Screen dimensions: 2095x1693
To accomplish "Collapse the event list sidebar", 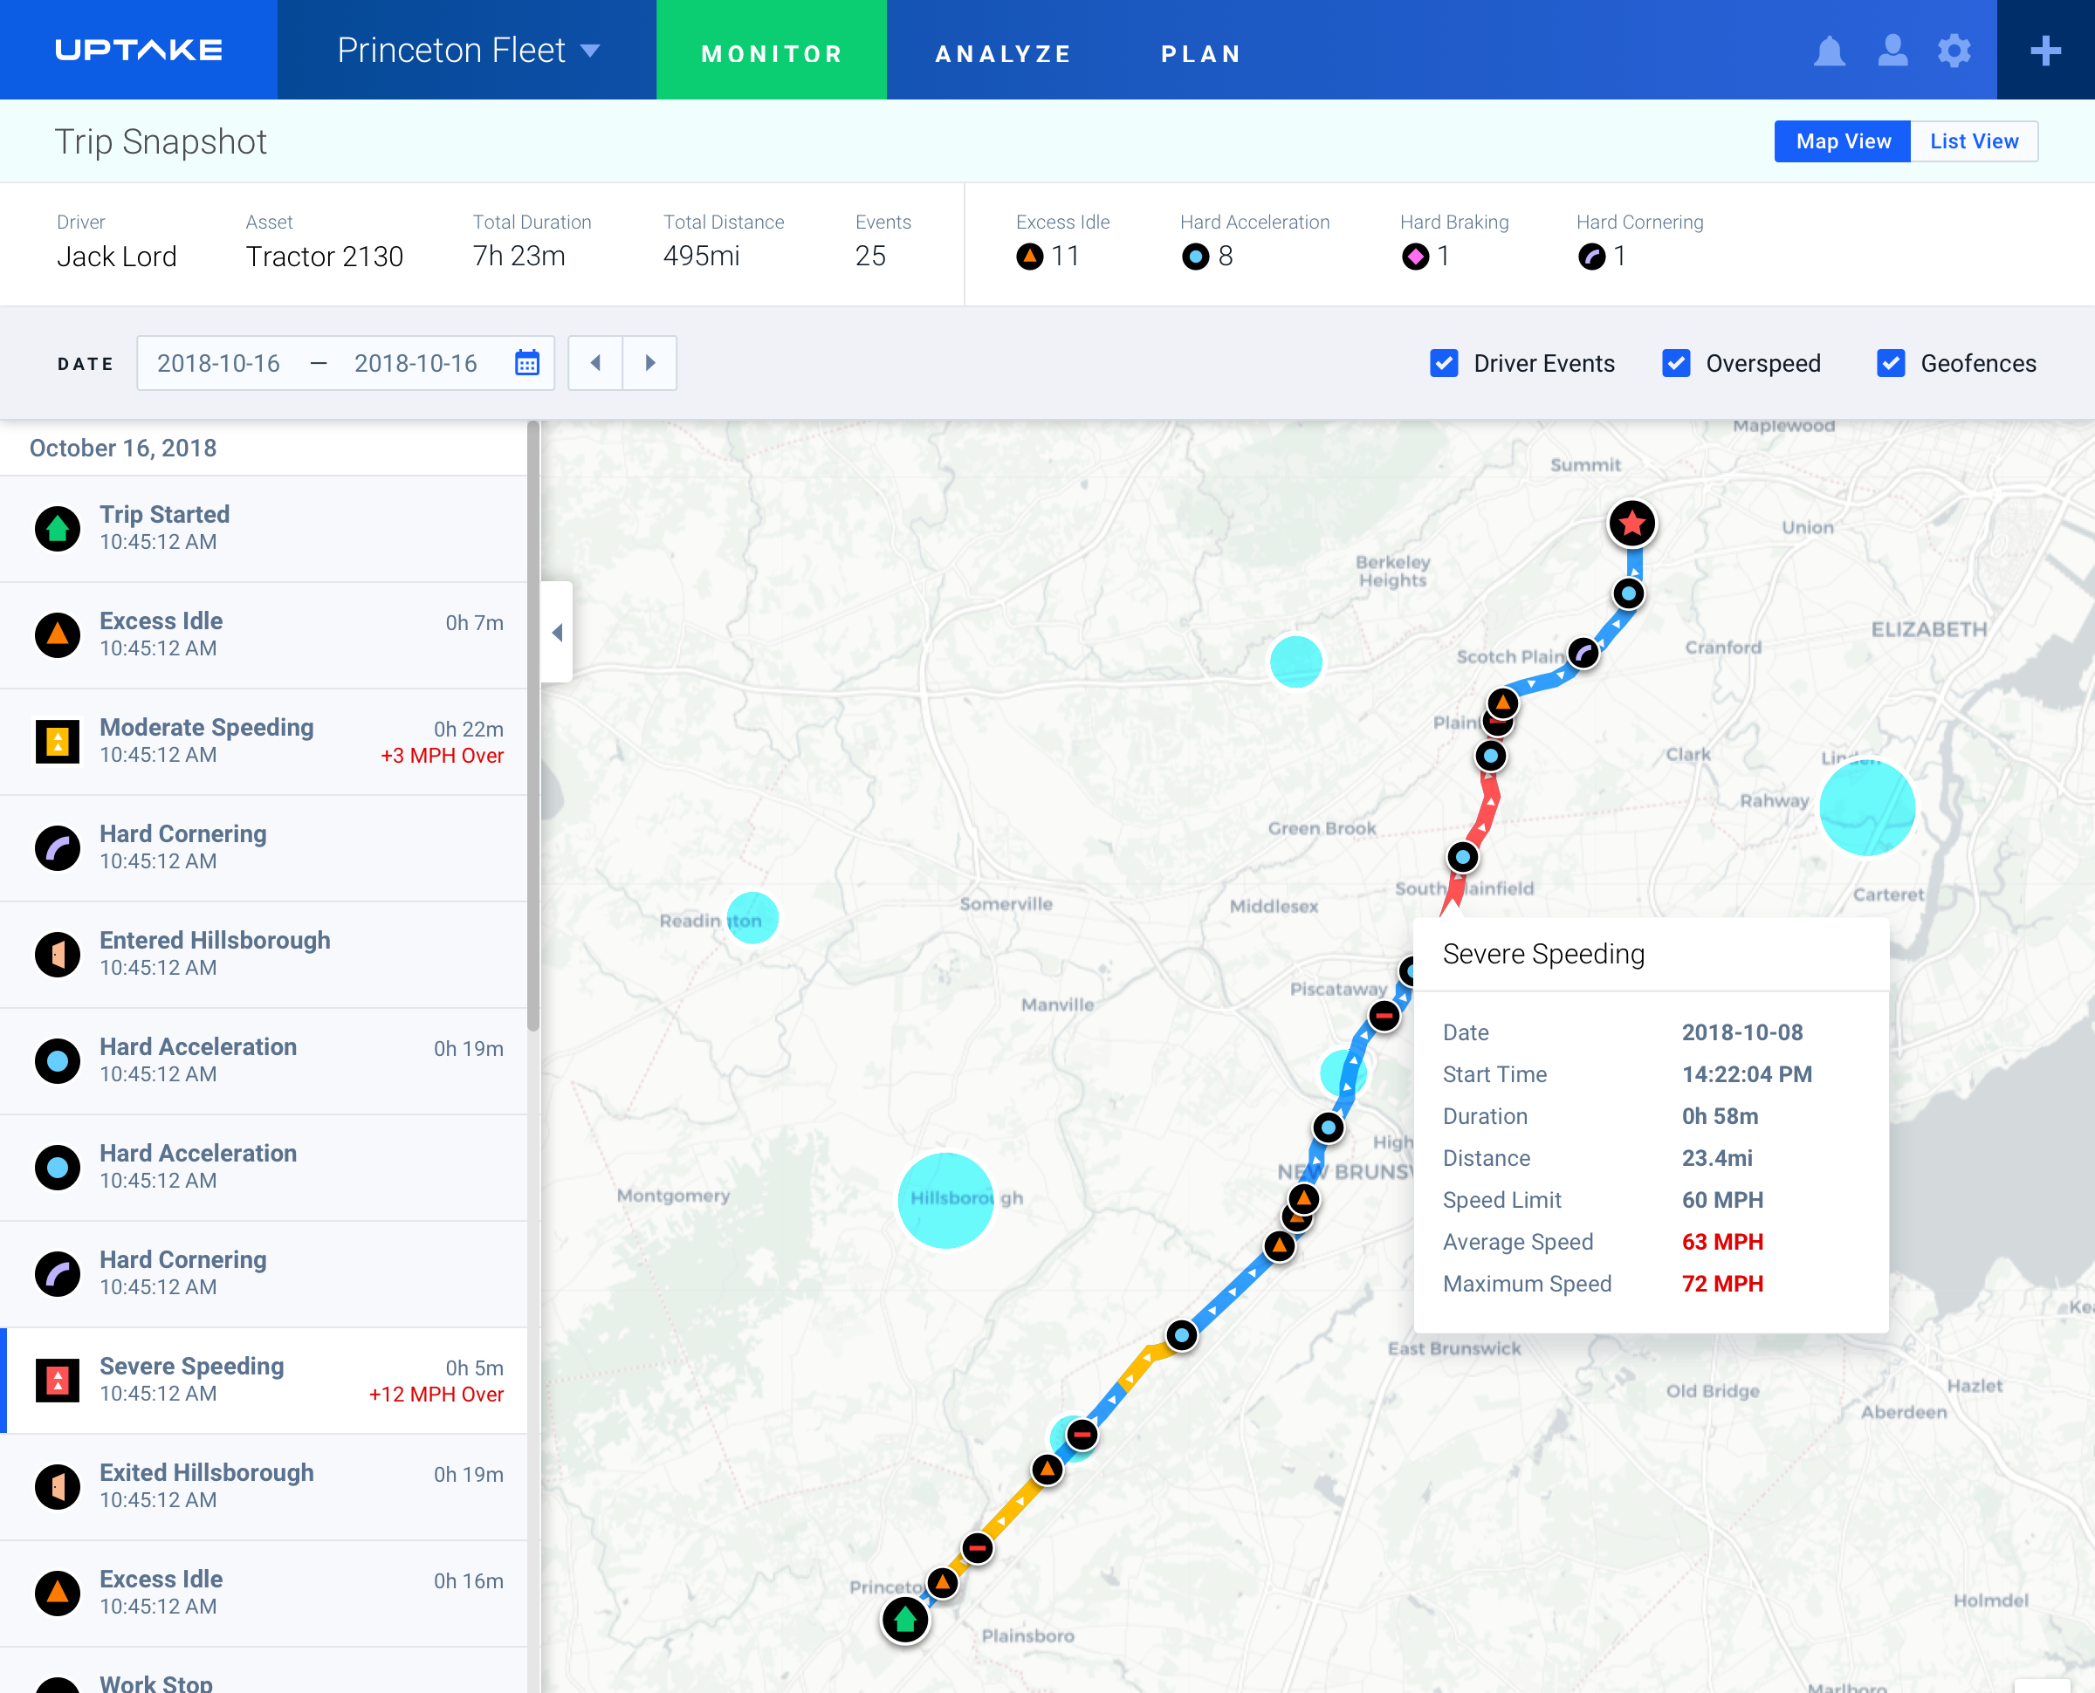I will 557,632.
